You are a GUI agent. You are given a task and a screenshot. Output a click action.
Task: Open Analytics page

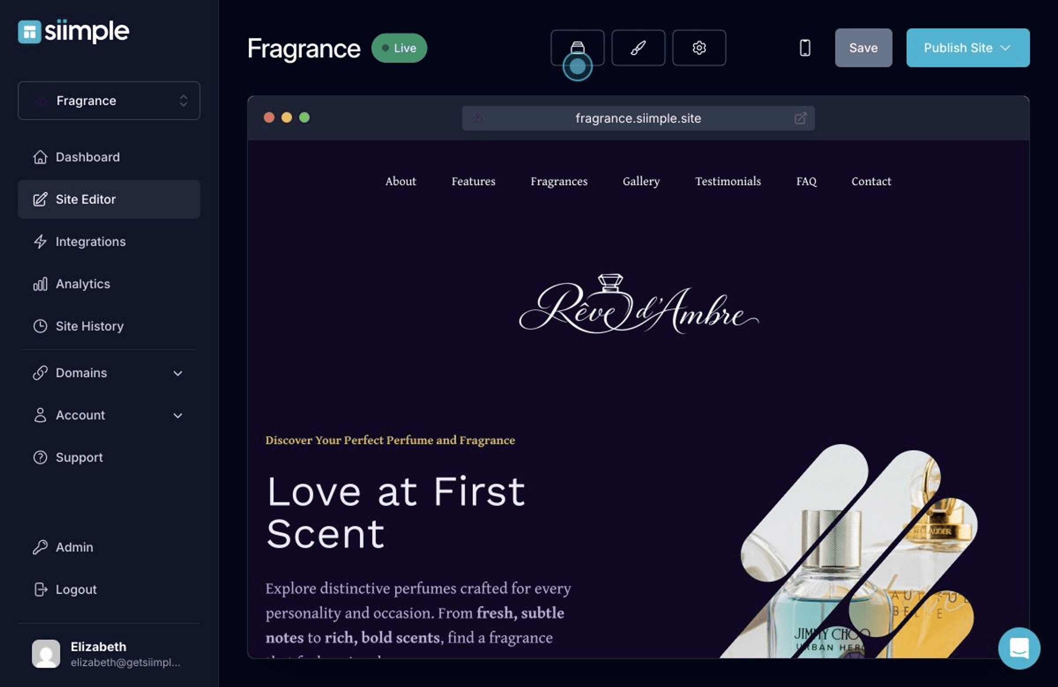coord(109,283)
